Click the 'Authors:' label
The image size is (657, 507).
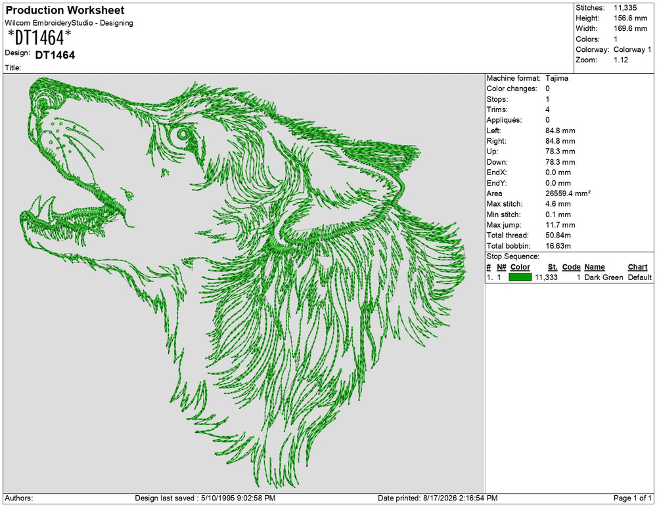19,498
